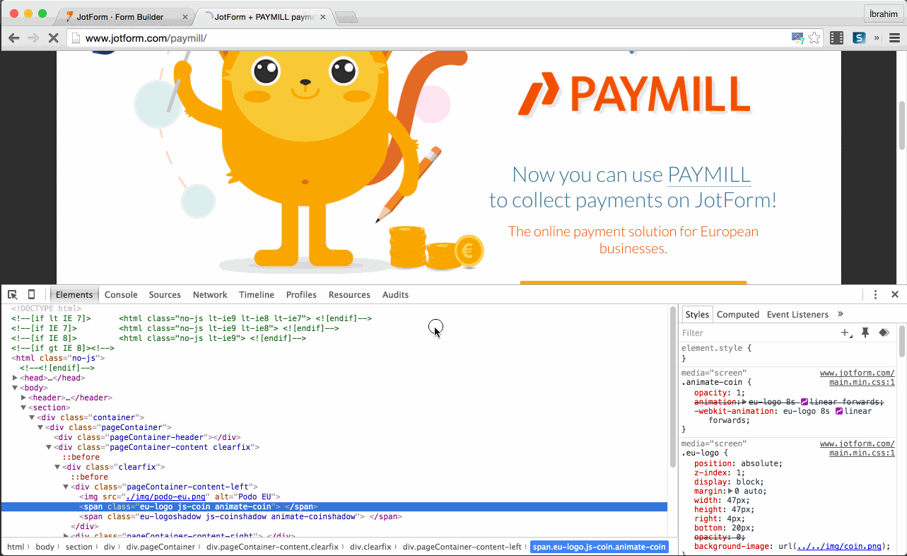Screen dimensions: 907x556
Task: Open bezier editor swatch for -webkit-animation
Action: click(839, 411)
